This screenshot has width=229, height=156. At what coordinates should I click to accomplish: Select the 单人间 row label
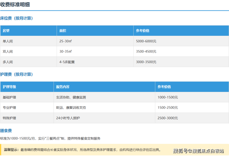click(x=8, y=41)
